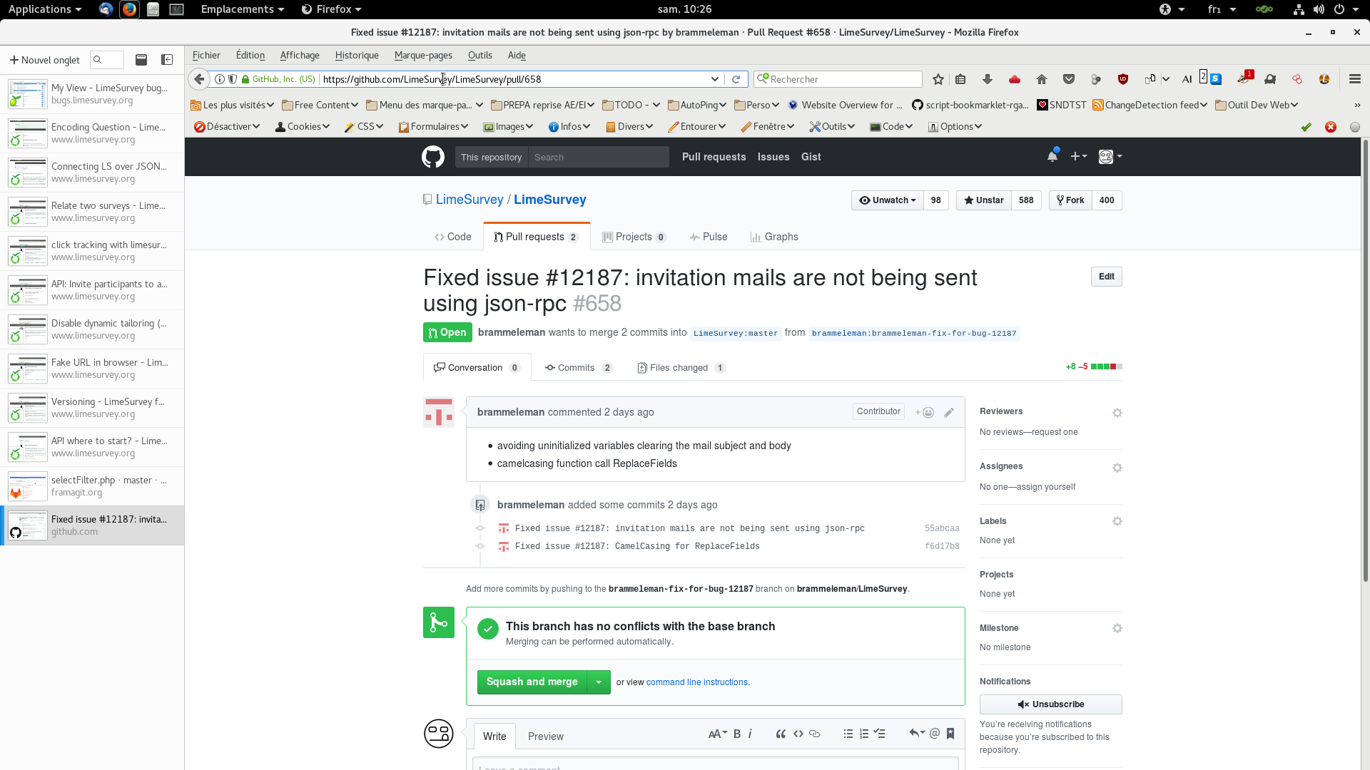Click the Squash and merge button
The image size is (1370, 770).
[x=532, y=682]
